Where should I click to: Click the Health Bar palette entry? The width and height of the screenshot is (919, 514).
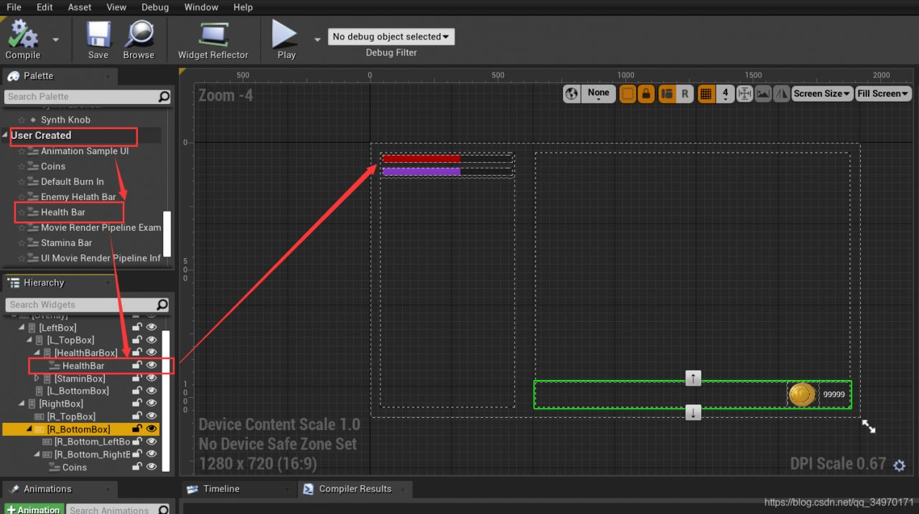click(x=63, y=212)
